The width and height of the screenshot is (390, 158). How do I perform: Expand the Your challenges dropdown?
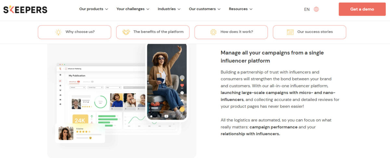click(x=133, y=9)
